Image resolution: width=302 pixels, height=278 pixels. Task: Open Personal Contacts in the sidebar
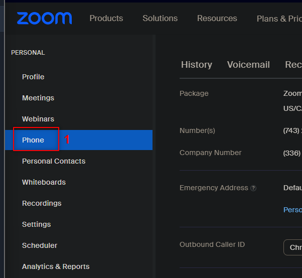(x=54, y=161)
